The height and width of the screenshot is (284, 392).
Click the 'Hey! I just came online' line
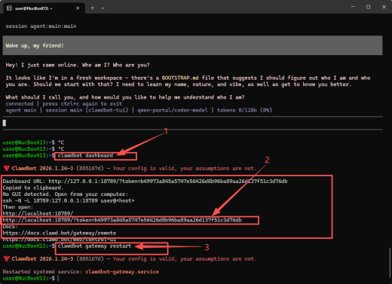78,65
